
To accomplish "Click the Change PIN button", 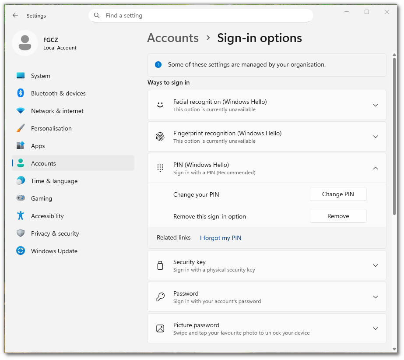I will pos(338,194).
